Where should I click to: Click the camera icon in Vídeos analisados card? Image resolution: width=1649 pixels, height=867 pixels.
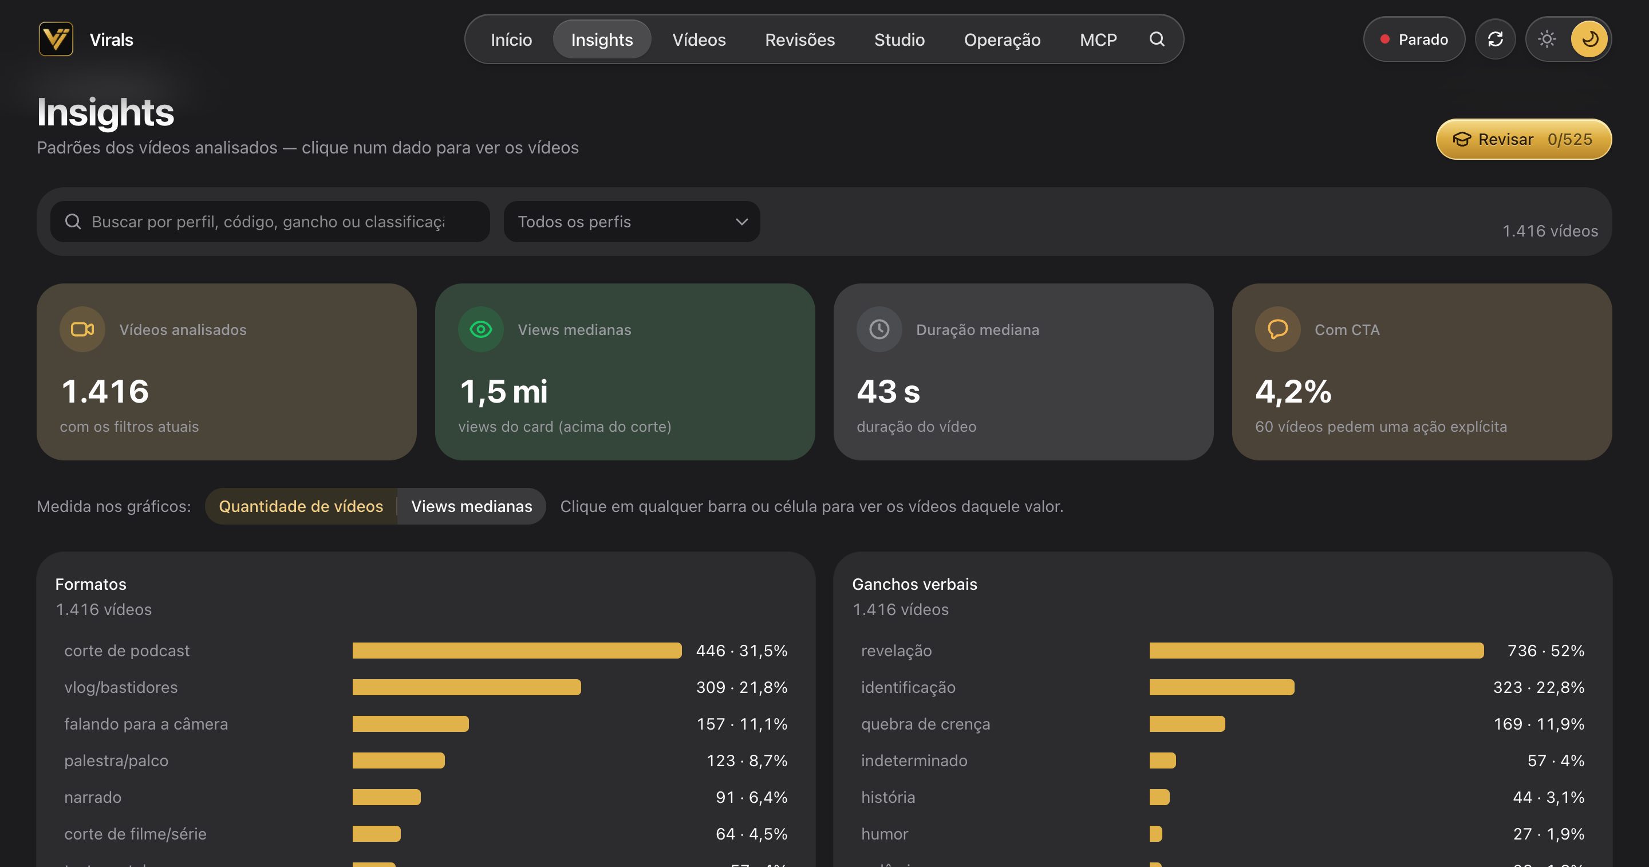(82, 329)
